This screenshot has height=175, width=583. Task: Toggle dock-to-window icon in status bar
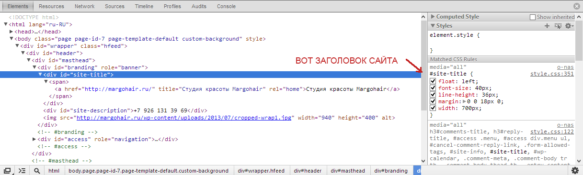7,170
